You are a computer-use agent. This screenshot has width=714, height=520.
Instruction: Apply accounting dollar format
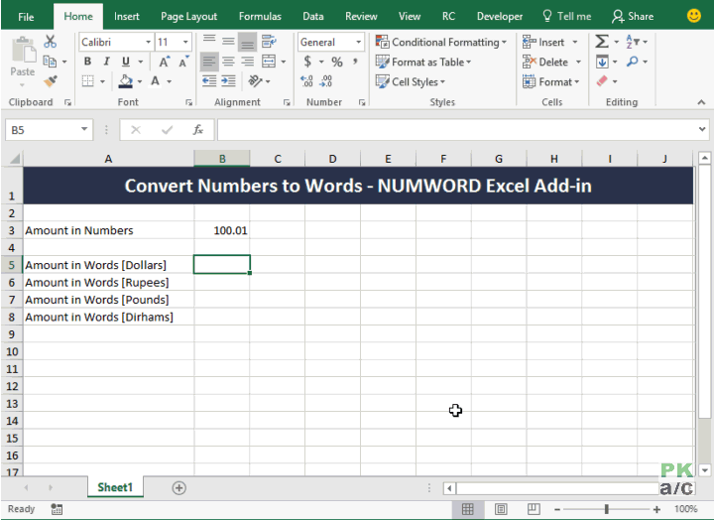(x=307, y=62)
